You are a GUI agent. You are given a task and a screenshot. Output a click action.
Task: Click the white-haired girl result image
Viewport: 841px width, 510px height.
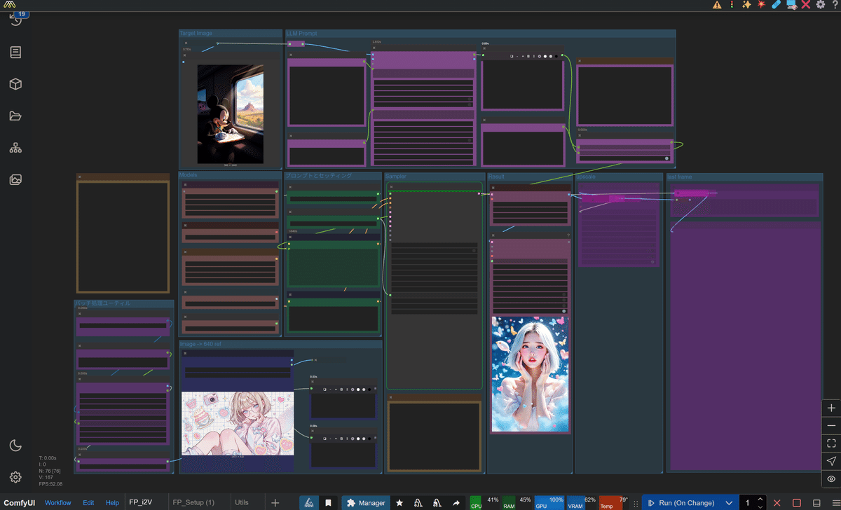point(530,375)
